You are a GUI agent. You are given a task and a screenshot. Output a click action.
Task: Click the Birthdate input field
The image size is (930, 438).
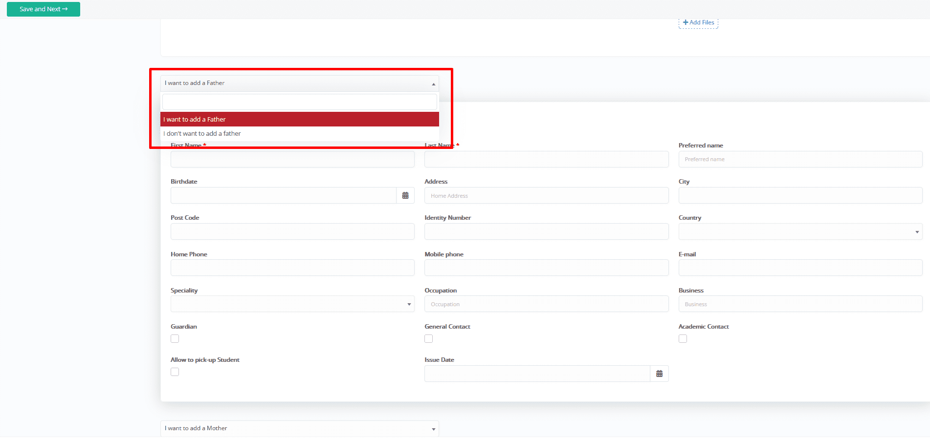pos(284,195)
